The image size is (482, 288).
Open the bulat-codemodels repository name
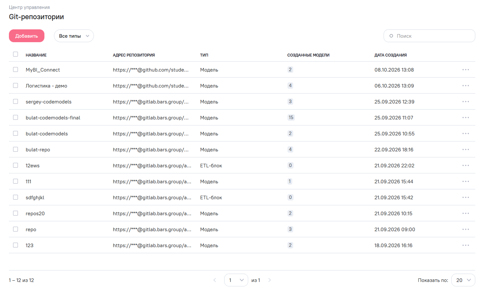tap(47, 134)
